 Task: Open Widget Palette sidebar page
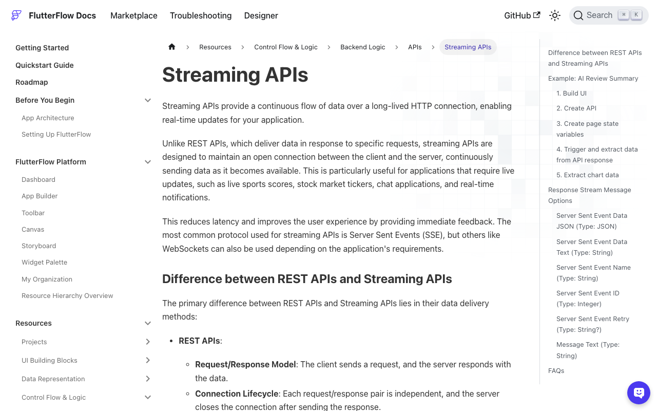tap(44, 262)
